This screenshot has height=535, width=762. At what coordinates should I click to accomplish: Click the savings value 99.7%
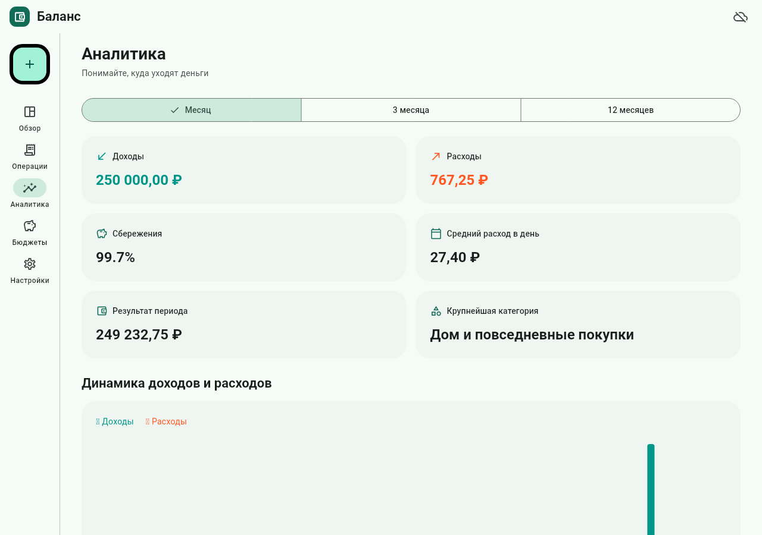pyautogui.click(x=115, y=257)
